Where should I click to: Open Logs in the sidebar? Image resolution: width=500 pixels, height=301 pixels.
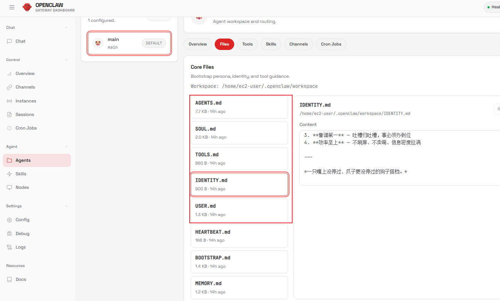click(37, 247)
